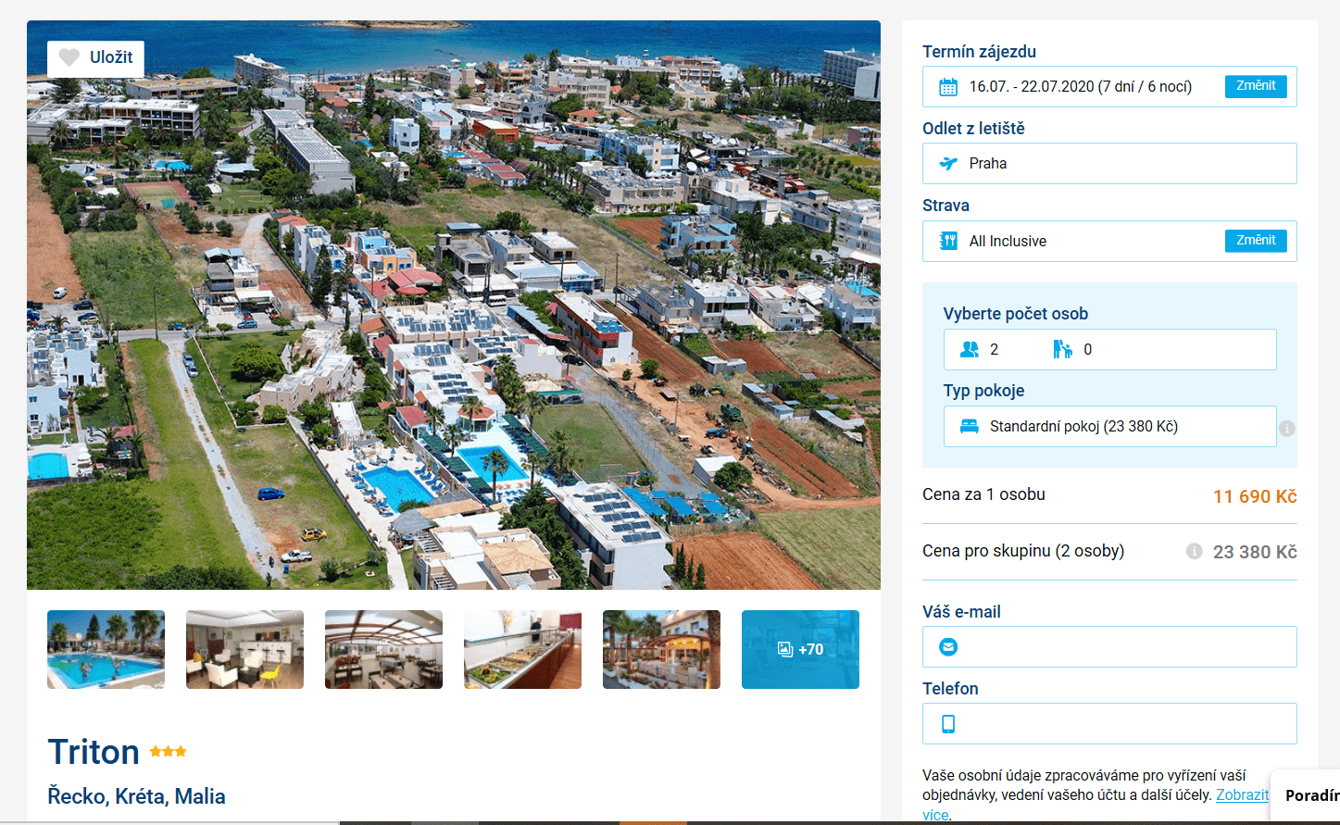
Task: Click the info icon beside group price
Action: click(1195, 551)
